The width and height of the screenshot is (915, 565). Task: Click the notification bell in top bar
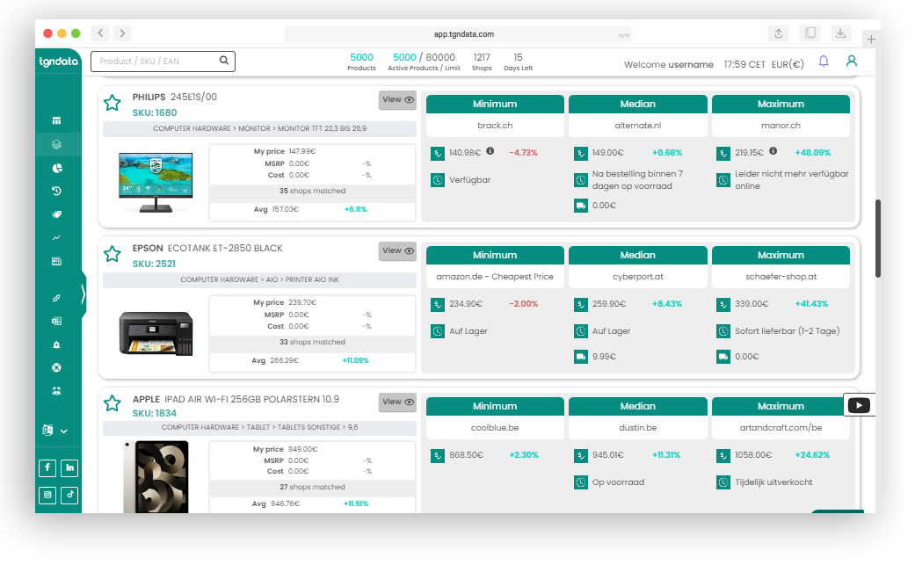824,62
